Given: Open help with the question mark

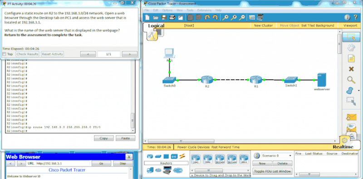Looking at the screenshot, I should coord(356,18).
